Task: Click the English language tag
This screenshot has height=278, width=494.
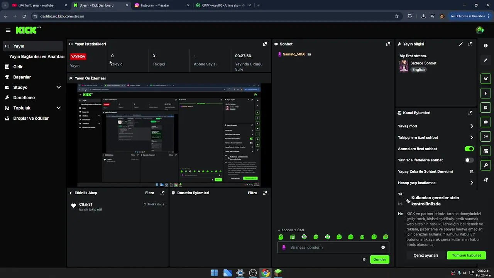Action: coord(418,69)
